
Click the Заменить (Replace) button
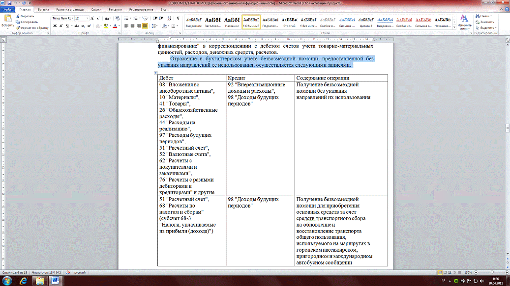[487, 22]
